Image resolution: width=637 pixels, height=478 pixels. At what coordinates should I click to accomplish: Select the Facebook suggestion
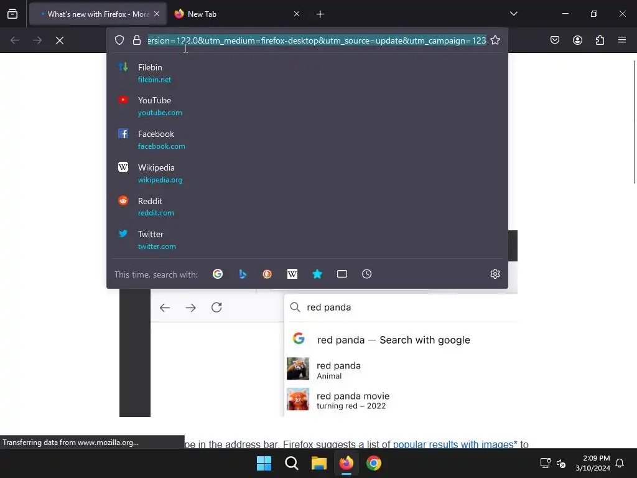click(x=307, y=139)
